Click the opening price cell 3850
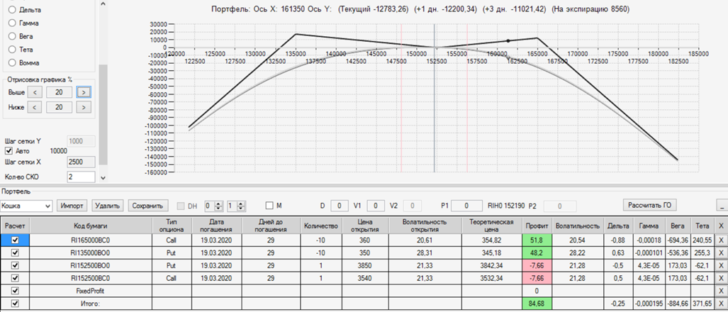This screenshot has width=728, height=312. (365, 265)
